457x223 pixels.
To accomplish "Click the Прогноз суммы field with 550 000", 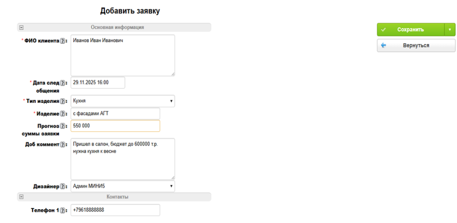I will (x=115, y=126).
